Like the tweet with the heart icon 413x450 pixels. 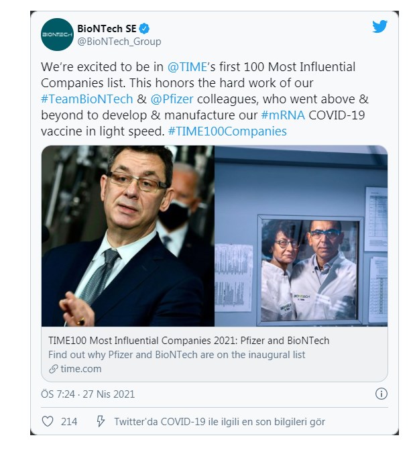tap(48, 422)
